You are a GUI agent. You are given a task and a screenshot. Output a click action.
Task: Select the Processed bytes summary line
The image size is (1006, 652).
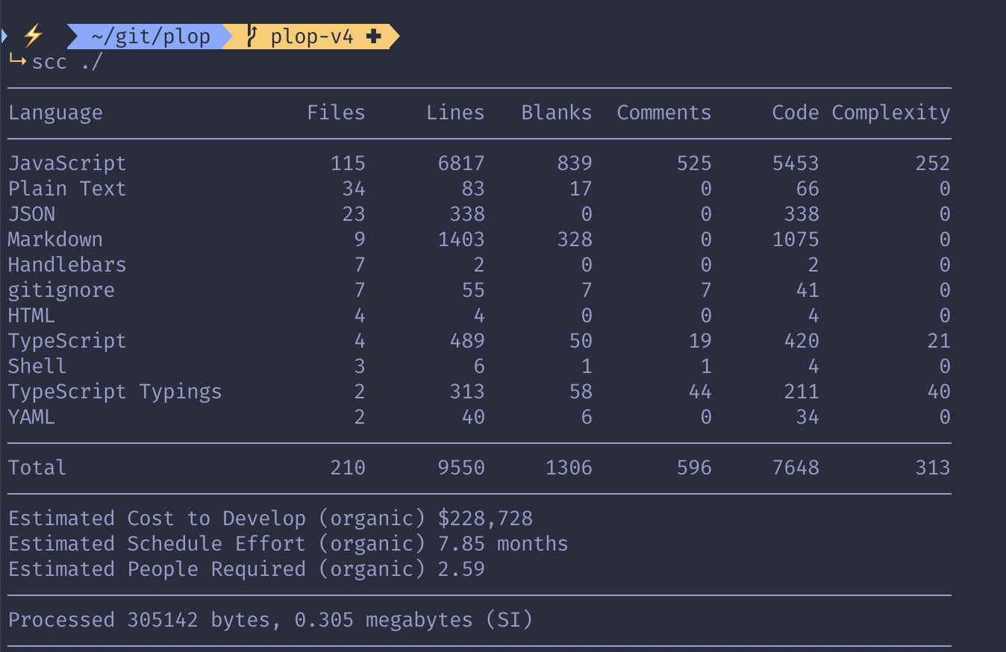(269, 619)
